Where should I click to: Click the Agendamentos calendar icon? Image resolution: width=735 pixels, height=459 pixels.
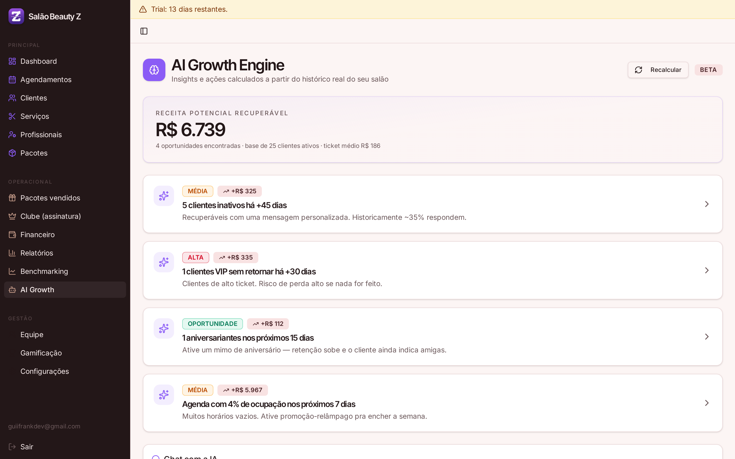[12, 80]
